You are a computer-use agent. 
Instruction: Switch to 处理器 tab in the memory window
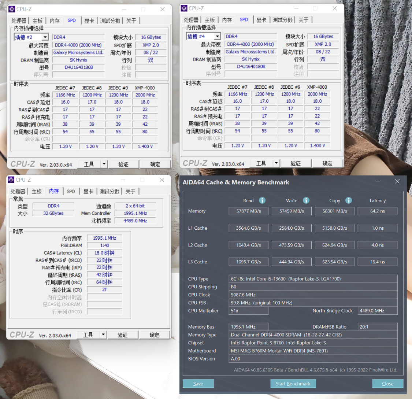coord(18,192)
